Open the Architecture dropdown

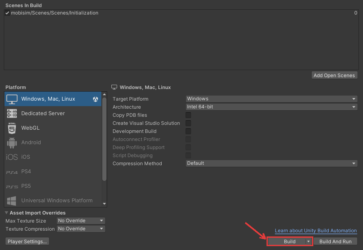271,107
